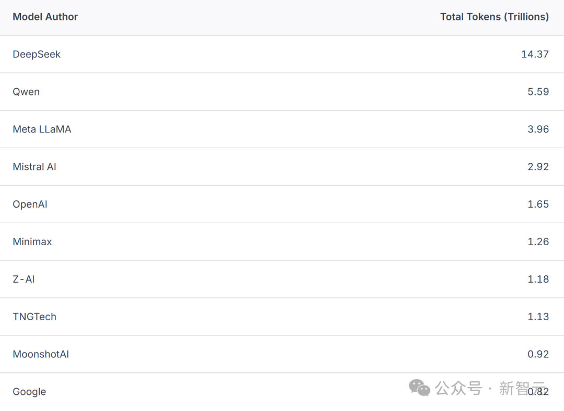Select the 5.59 value for Qwen
The image size is (564, 411).
point(538,92)
